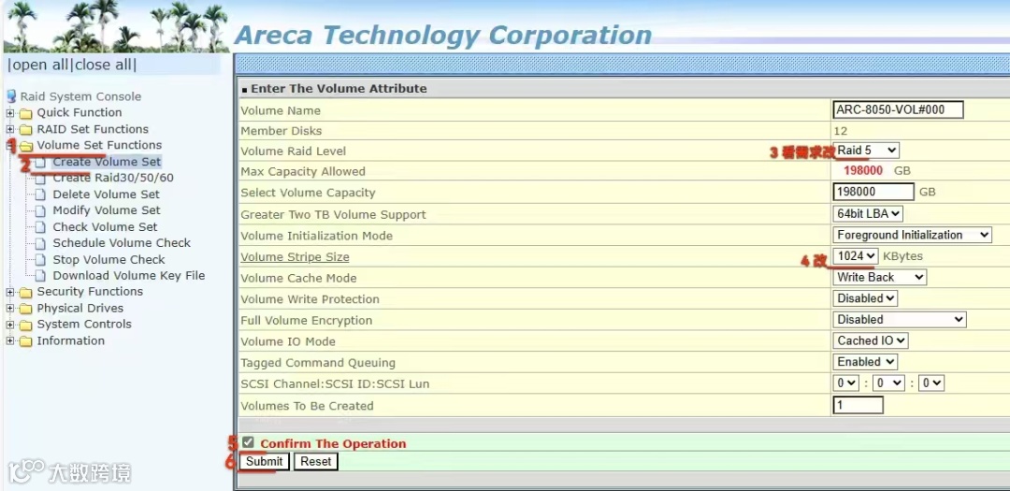Open Download Volume Key File entry
1010x491 pixels.
(x=129, y=276)
